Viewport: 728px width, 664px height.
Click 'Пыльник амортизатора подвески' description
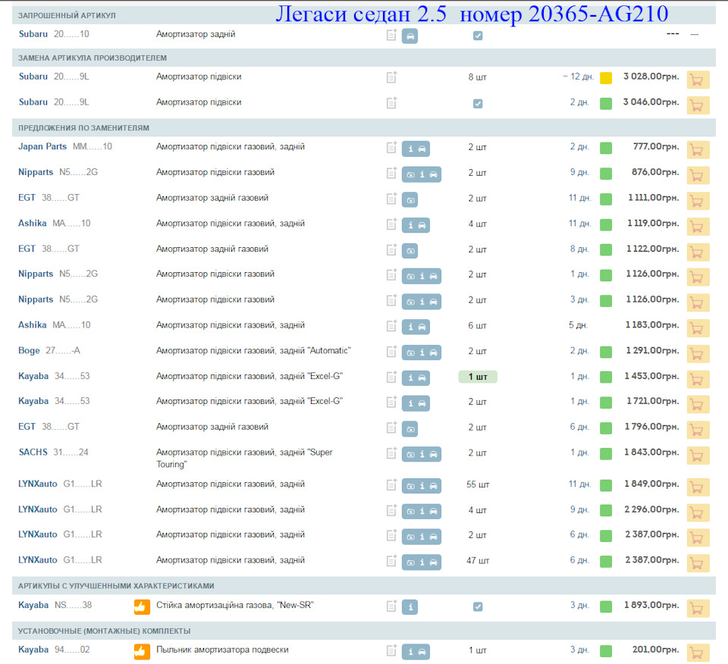point(222,650)
